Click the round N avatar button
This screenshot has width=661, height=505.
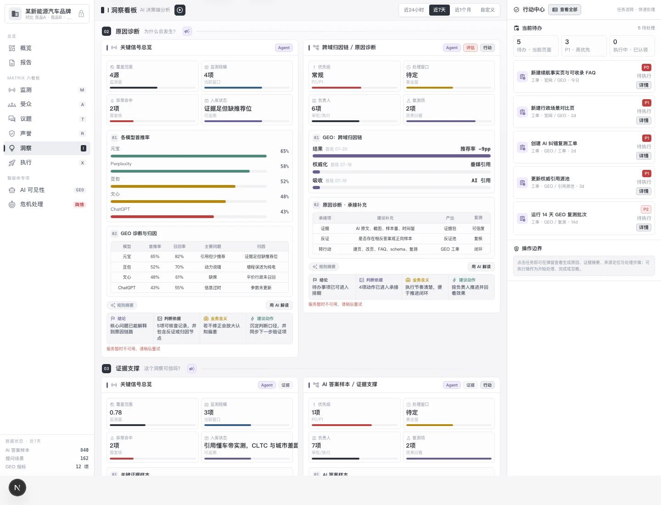coord(17,488)
